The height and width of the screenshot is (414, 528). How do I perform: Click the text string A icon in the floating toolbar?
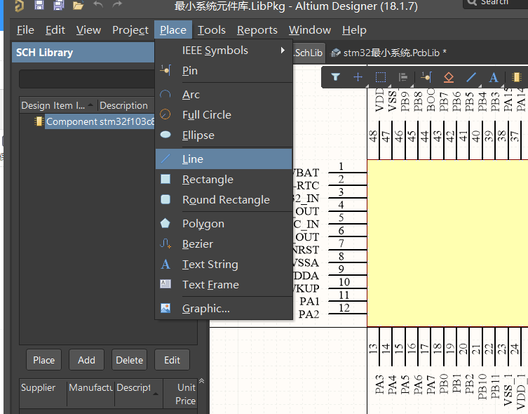click(494, 77)
